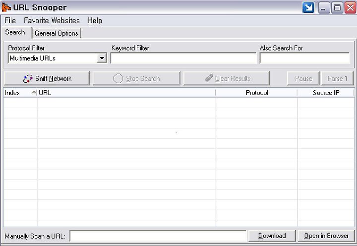Image resolution: width=357 pixels, height=246 pixels.
Task: Click the Download button
Action: (x=272, y=236)
